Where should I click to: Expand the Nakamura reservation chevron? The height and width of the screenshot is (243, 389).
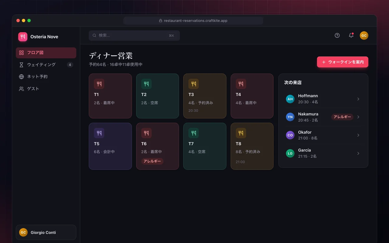pyautogui.click(x=358, y=117)
